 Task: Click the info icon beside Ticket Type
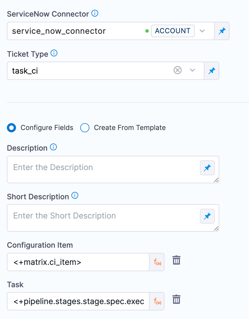coord(54,53)
